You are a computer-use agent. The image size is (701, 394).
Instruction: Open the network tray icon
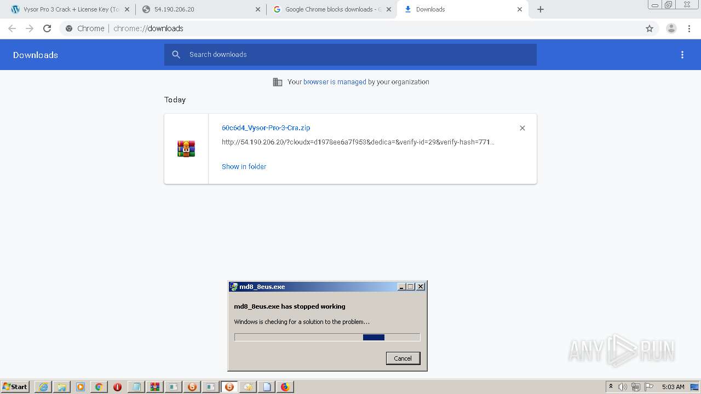pos(636,387)
